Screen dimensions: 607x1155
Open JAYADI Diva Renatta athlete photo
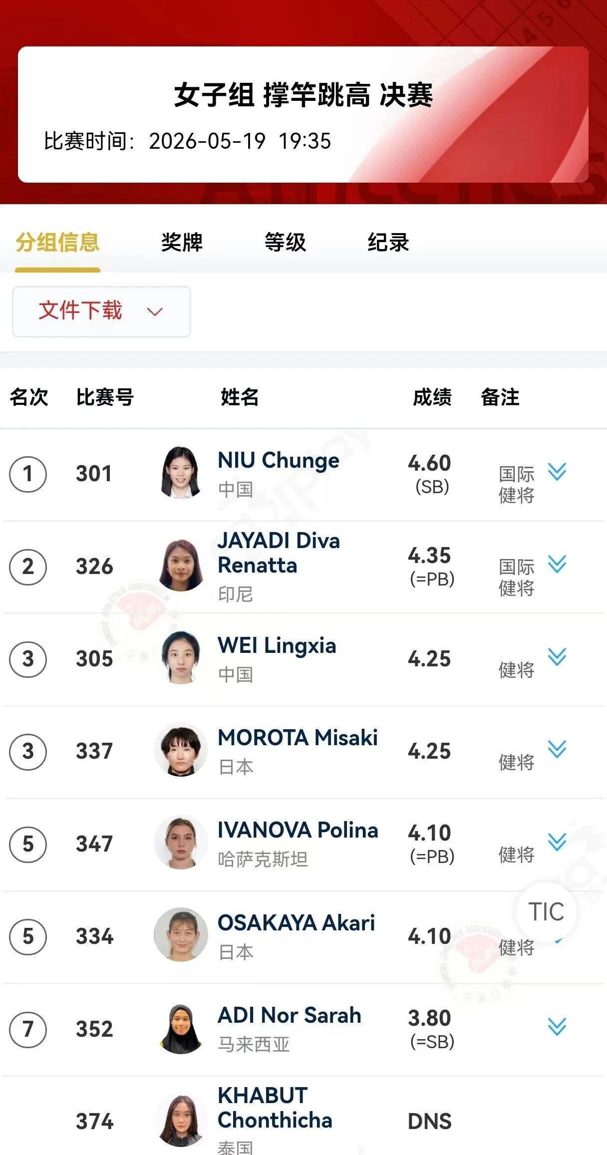coord(181,565)
